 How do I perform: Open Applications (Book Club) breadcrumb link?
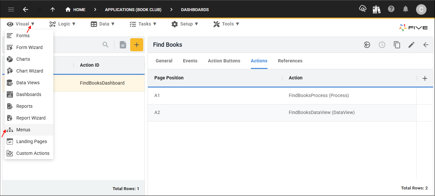pyautogui.click(x=133, y=9)
